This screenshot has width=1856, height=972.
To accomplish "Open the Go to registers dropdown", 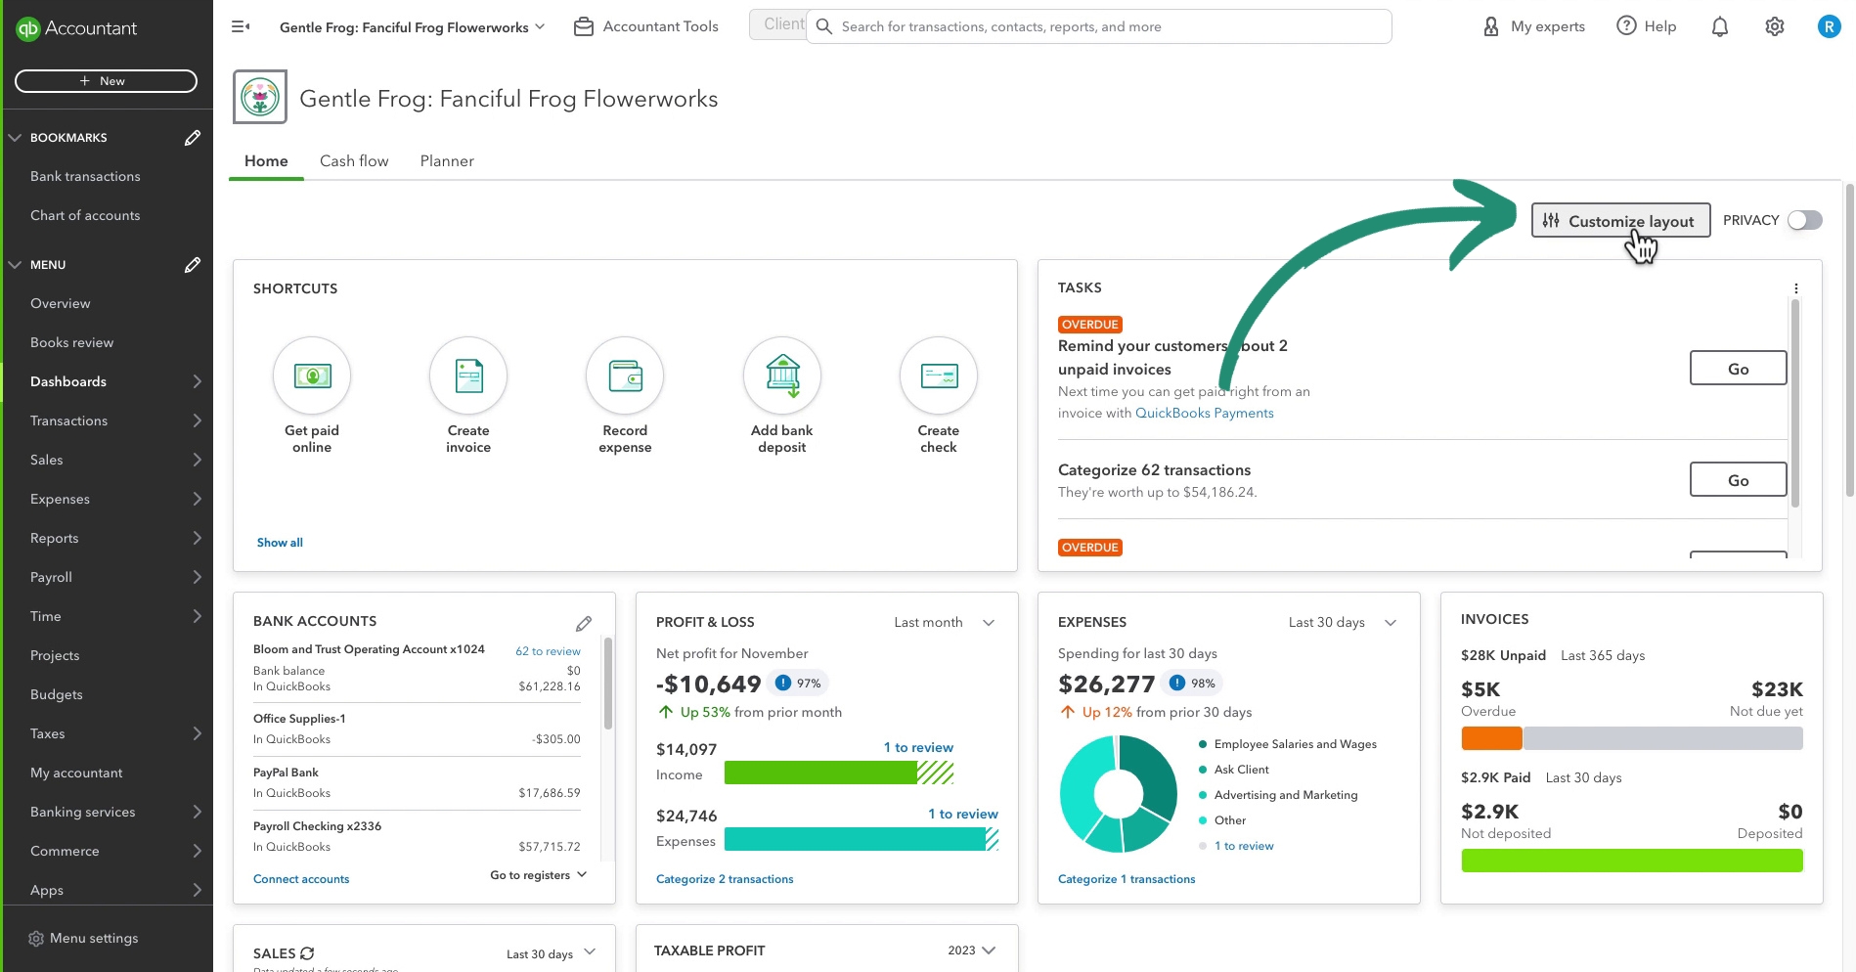I will (x=539, y=875).
